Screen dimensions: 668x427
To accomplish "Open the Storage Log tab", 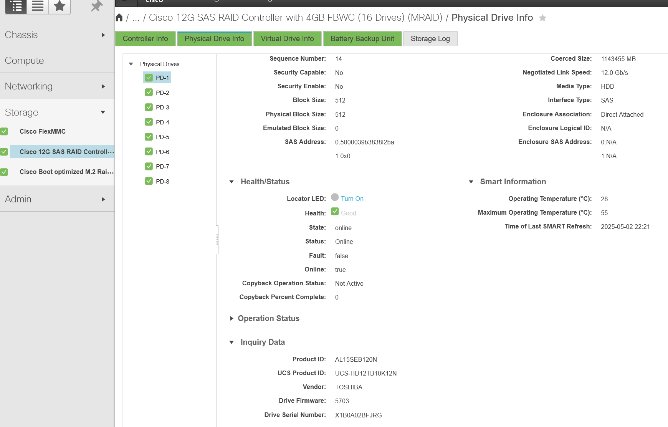I will 430,38.
